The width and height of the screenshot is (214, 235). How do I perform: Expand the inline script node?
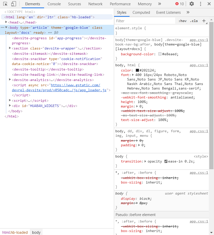[x=10, y=100]
